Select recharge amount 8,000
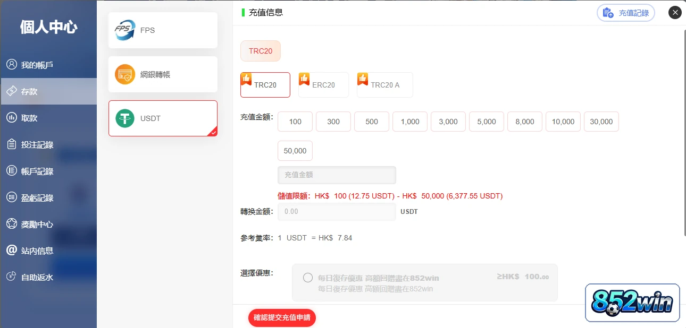This screenshot has height=328, width=686. pos(525,122)
